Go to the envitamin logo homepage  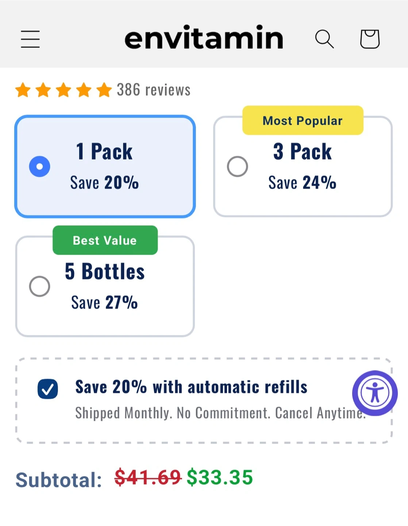click(x=204, y=38)
